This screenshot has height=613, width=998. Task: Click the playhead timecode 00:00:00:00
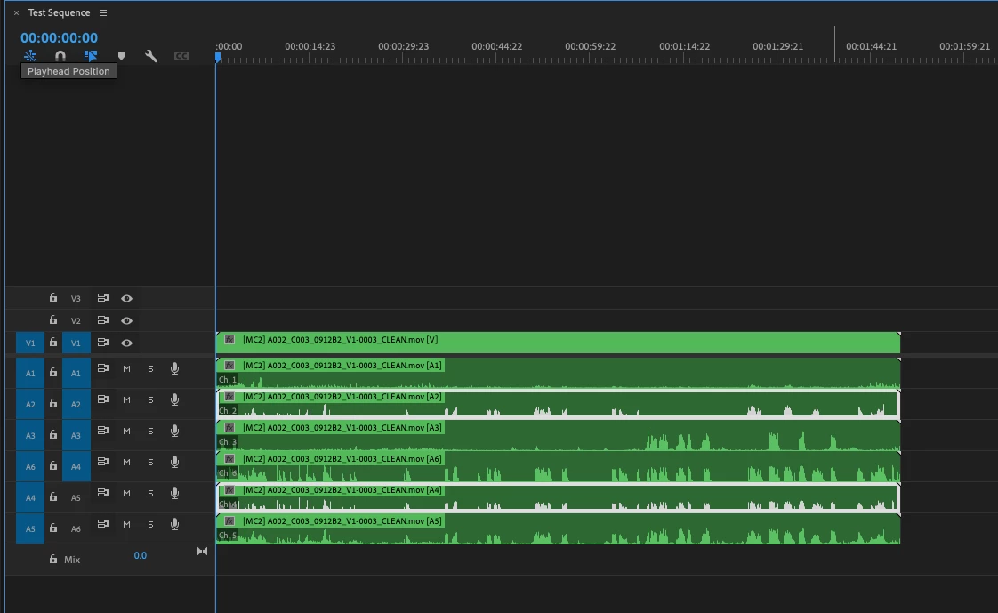[x=60, y=37]
